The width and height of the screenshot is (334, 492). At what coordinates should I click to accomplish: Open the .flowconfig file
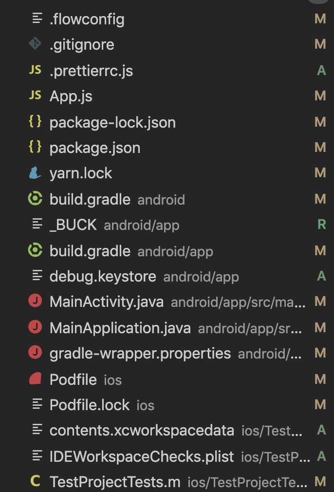coord(87,19)
